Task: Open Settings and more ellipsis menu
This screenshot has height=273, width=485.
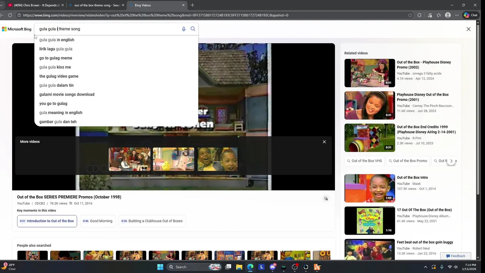Action: tap(457, 15)
